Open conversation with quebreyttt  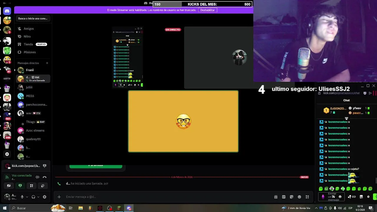tap(33, 139)
